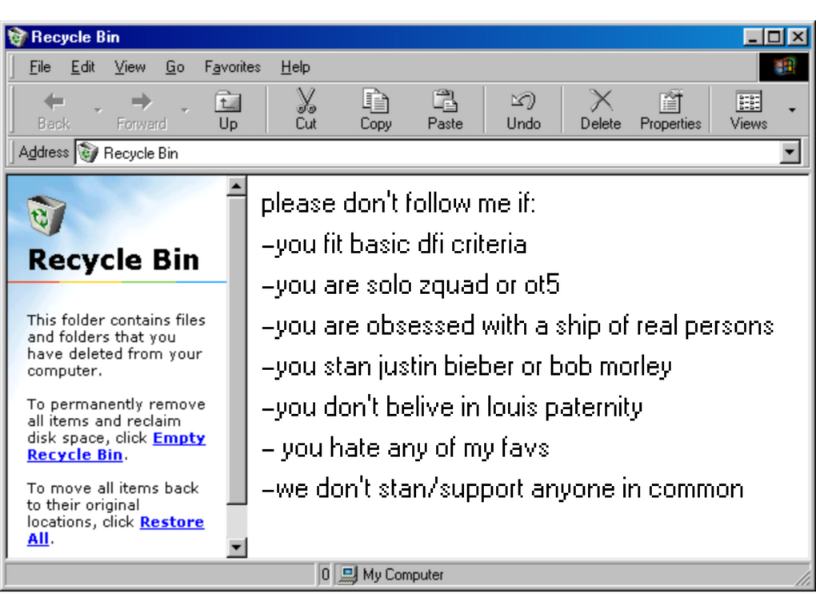Click the left panel scroll-down arrow
The width and height of the screenshot is (816, 609).
tap(237, 547)
